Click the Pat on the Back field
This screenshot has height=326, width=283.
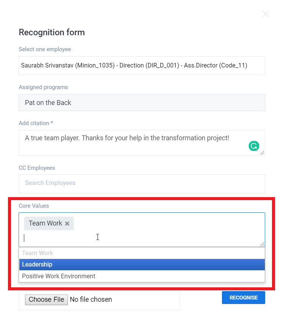pos(141,103)
